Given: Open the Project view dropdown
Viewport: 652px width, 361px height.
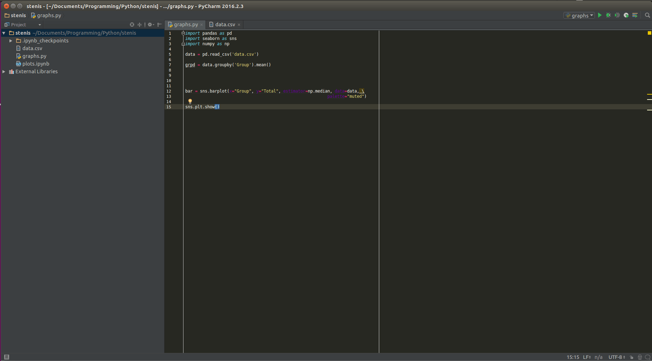Looking at the screenshot, I should pyautogui.click(x=23, y=25).
